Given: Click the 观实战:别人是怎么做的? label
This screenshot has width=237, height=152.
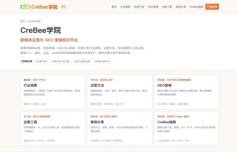Looking at the screenshot, I should pyautogui.click(x=104, y=117).
